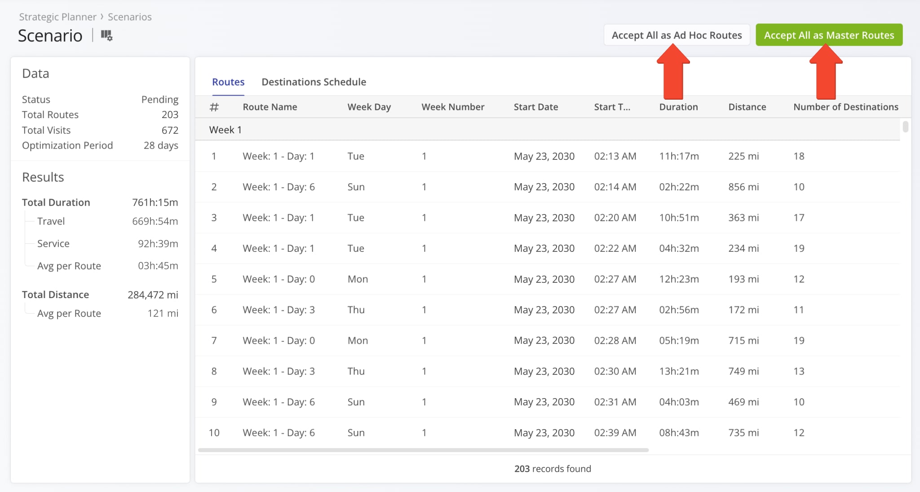Click the horizontal table scrollbar
This screenshot has height=492, width=920.
click(x=423, y=450)
